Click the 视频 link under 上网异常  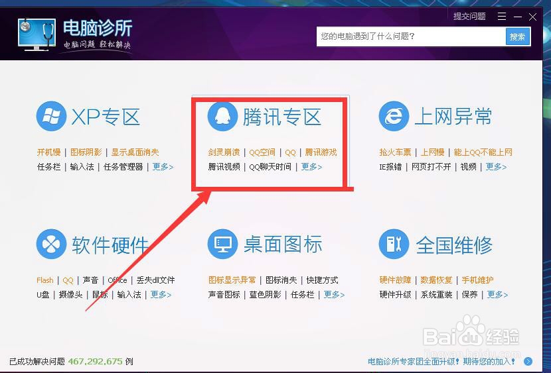(x=469, y=166)
